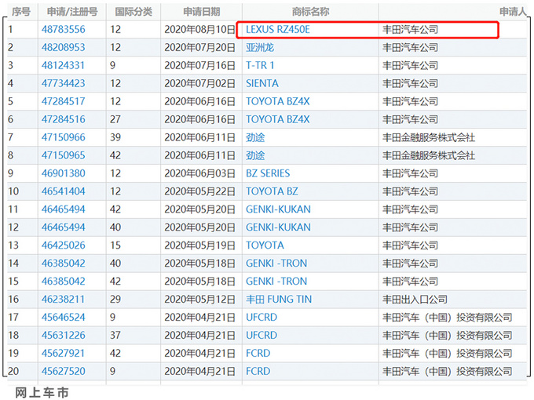Click the 商标名称 column header

[x=310, y=12]
